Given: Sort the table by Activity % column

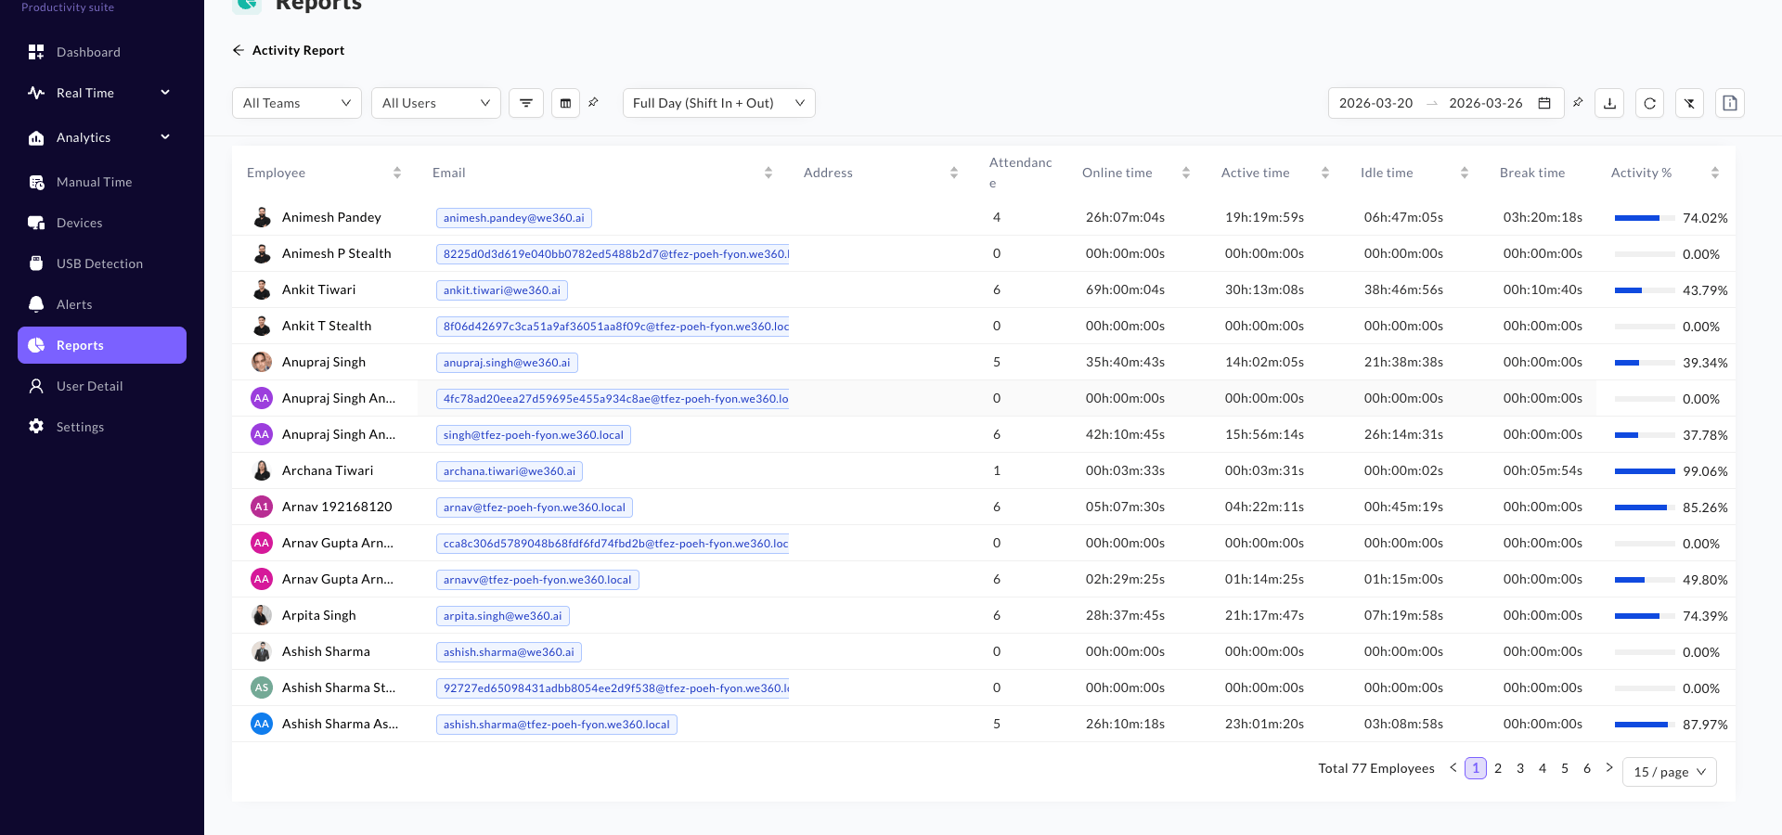Looking at the screenshot, I should coord(1715,173).
